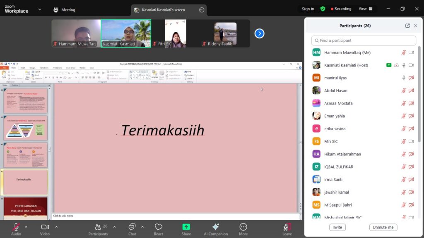
Task: Toggle video camera in bottom toolbar
Action: tap(45, 228)
